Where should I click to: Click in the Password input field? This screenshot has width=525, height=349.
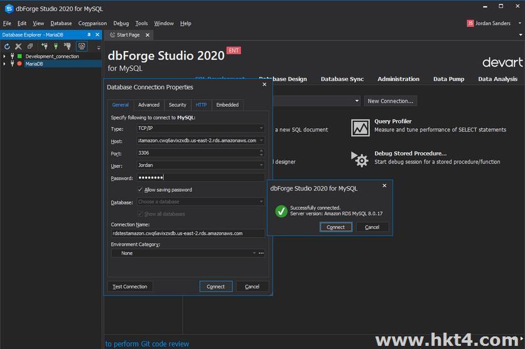click(200, 177)
